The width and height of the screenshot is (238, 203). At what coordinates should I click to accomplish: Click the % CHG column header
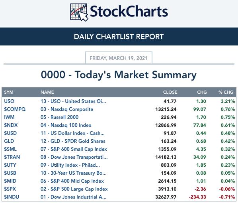click(226, 92)
